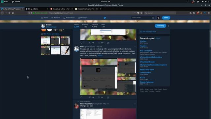Toggle the Firefox sidebar icon

point(194,13)
